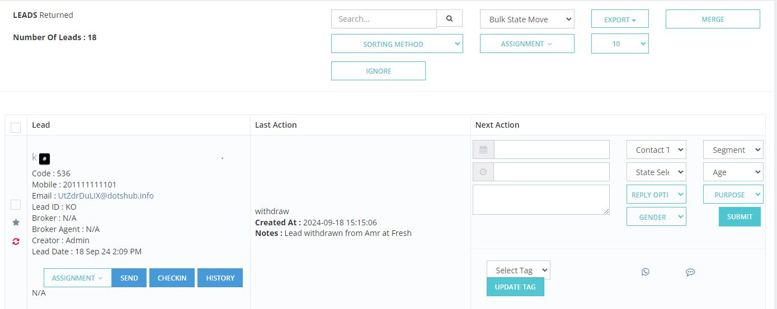
Task: Open the lead's email address link
Action: pos(106,196)
